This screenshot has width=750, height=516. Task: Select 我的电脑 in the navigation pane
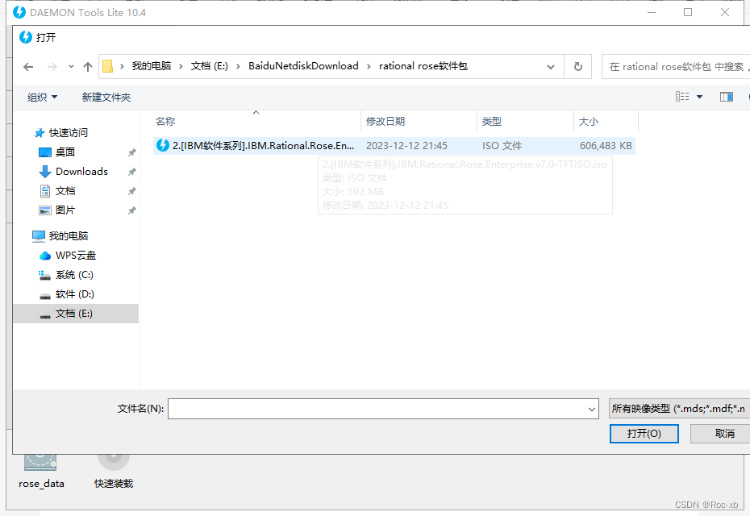click(69, 235)
